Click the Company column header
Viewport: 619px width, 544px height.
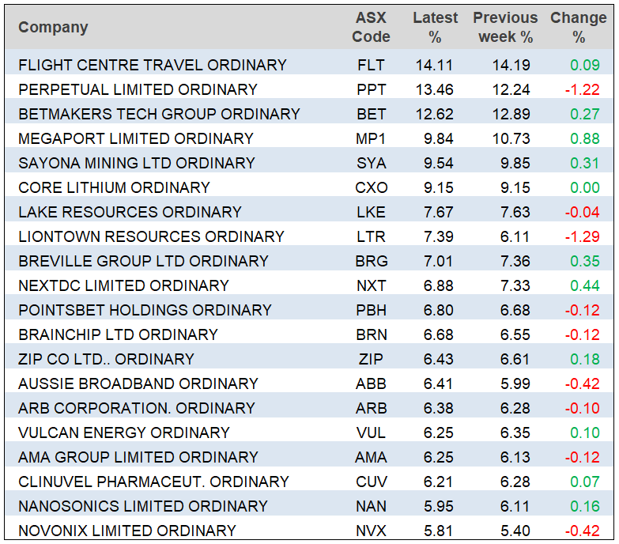[x=53, y=28]
